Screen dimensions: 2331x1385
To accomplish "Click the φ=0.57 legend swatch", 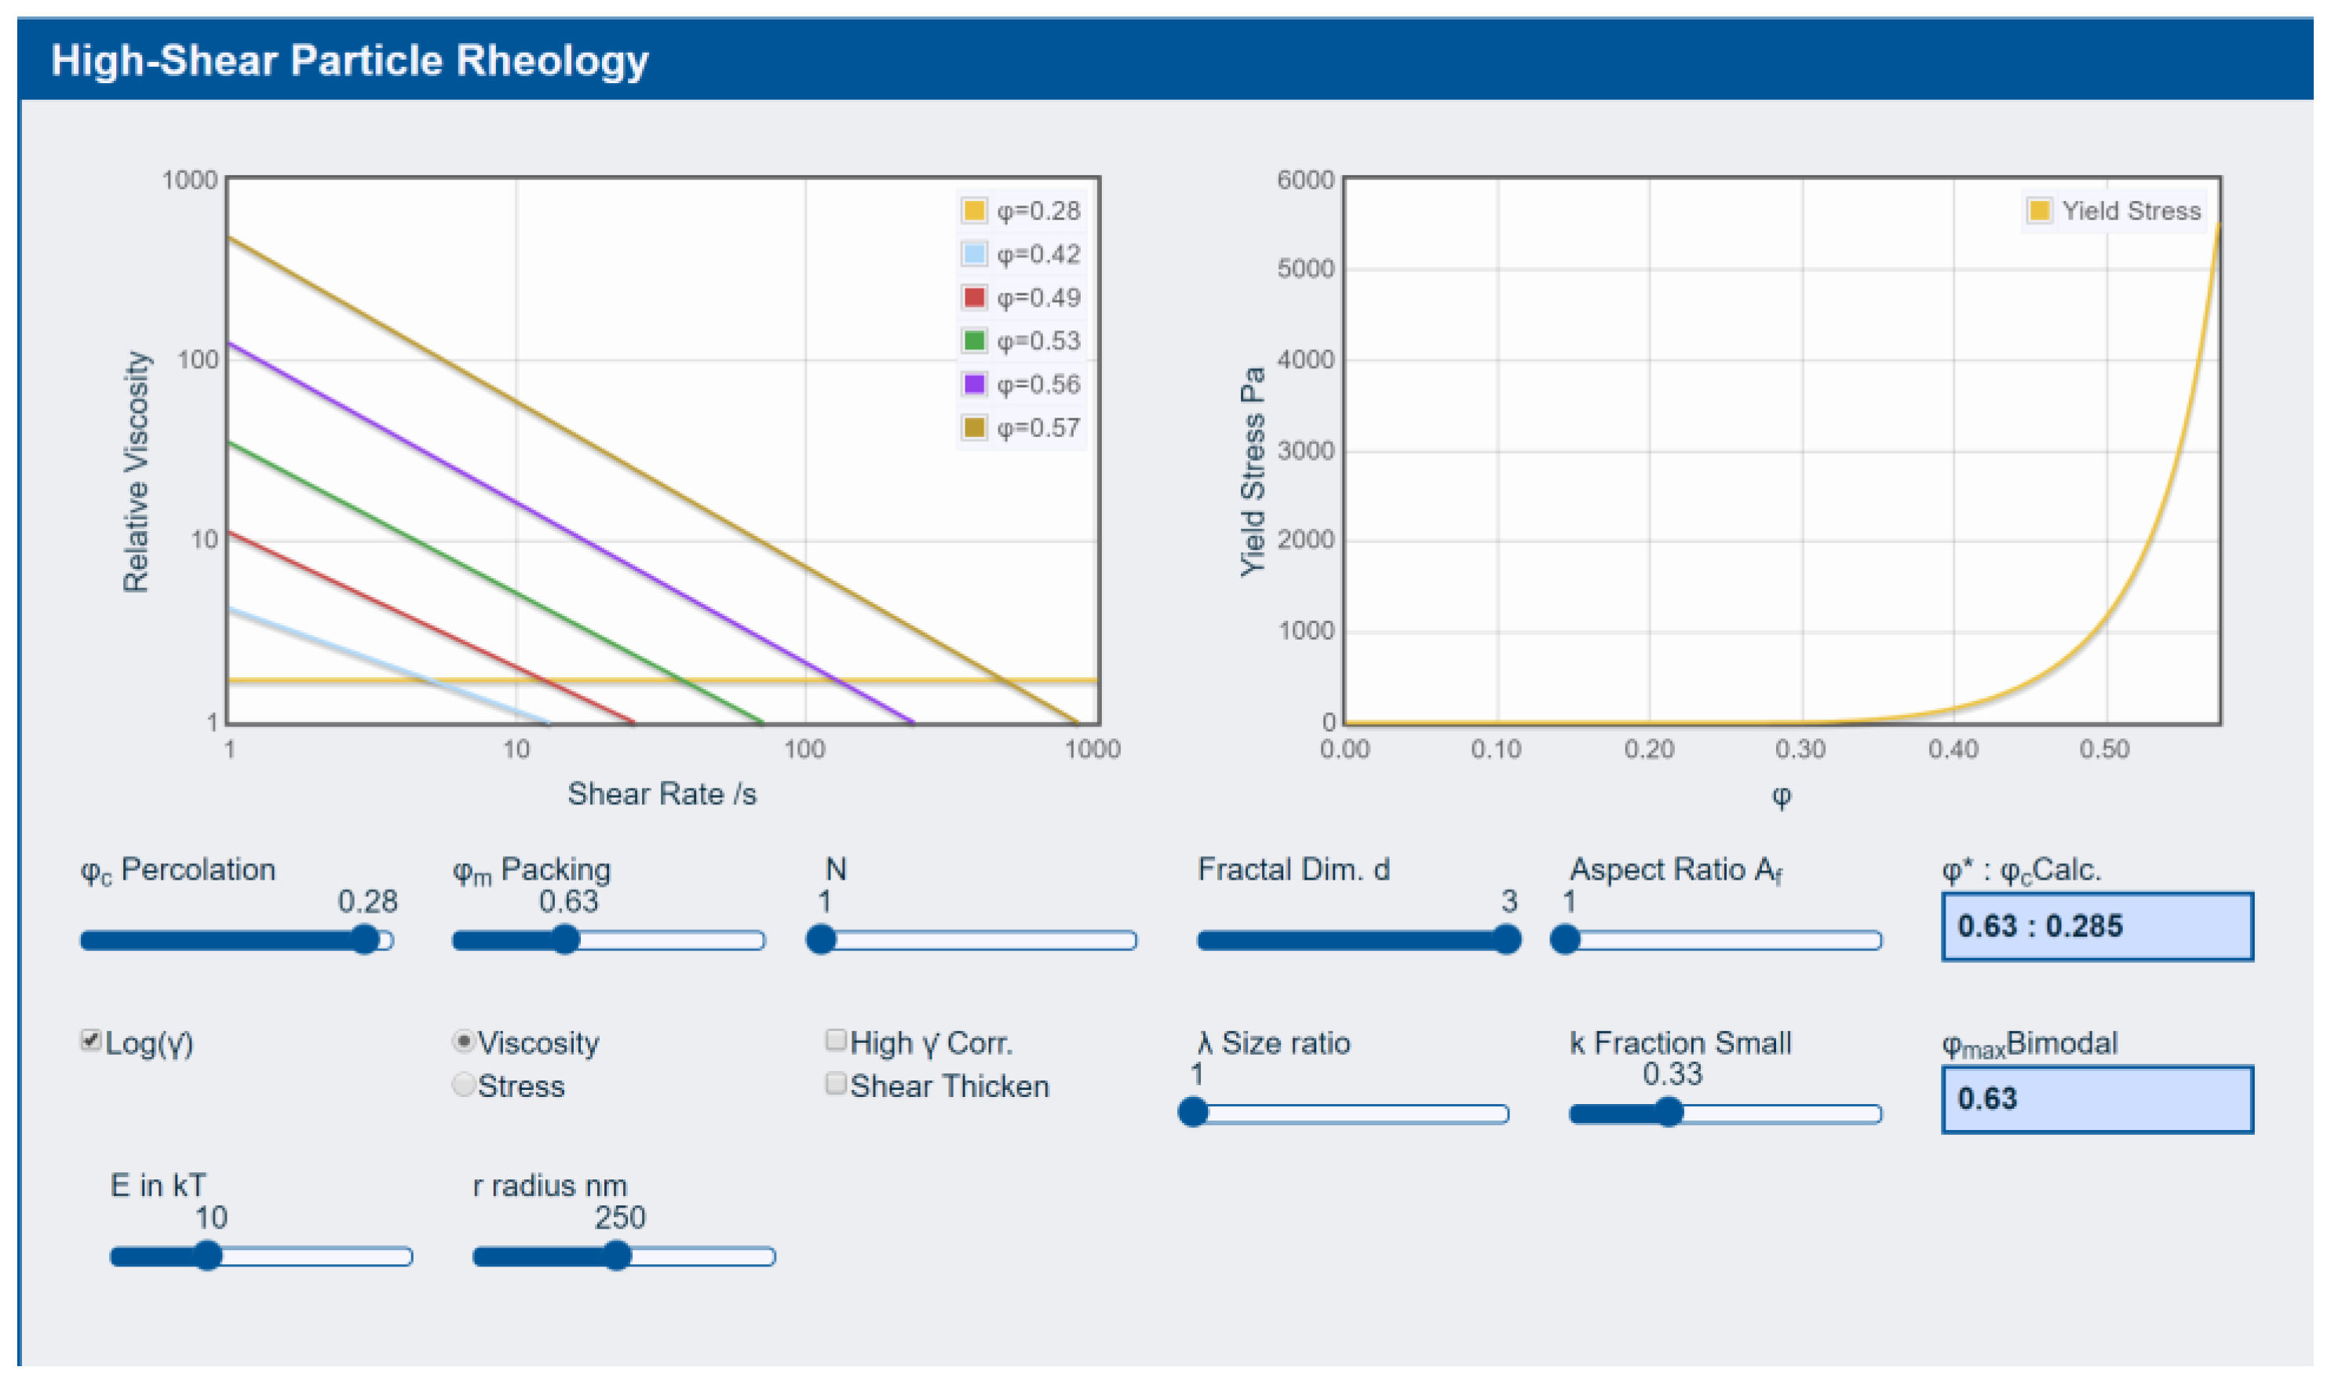I will pyautogui.click(x=974, y=428).
